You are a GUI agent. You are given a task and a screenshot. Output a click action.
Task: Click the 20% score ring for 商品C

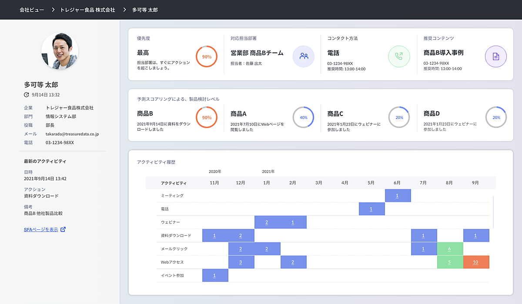click(399, 117)
